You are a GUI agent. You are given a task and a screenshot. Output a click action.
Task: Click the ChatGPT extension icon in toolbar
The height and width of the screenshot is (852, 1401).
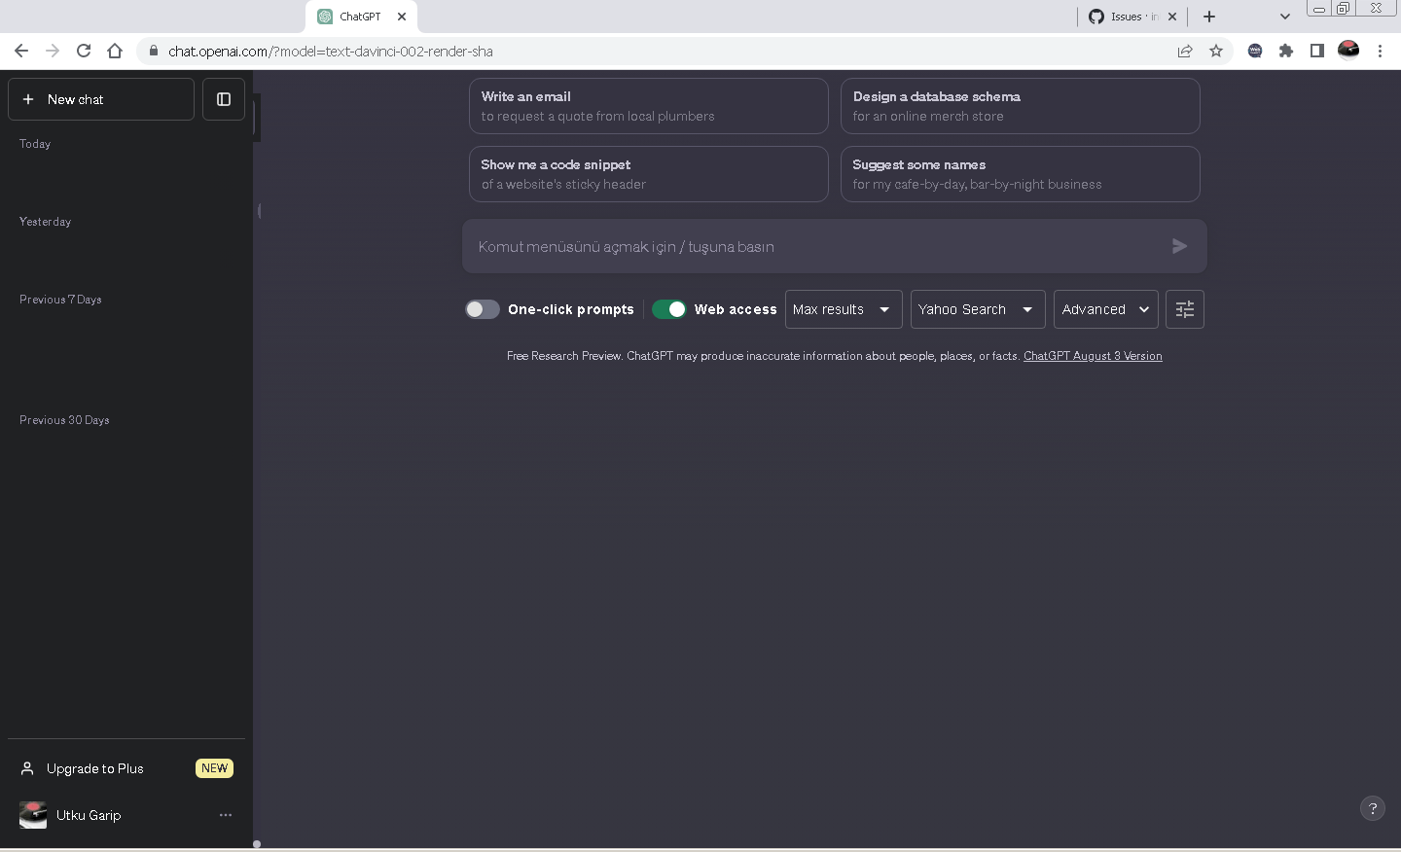click(1255, 51)
